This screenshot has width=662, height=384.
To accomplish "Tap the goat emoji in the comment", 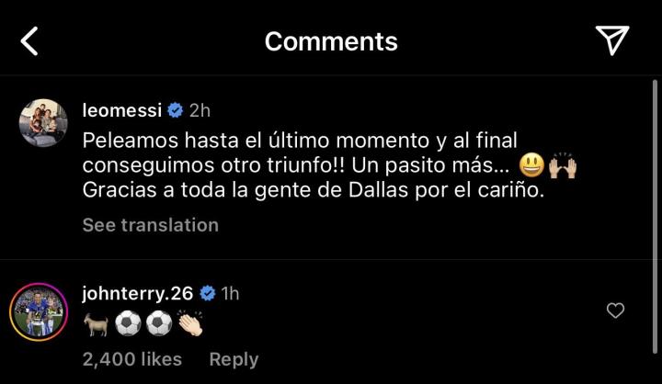I will pos(95,324).
